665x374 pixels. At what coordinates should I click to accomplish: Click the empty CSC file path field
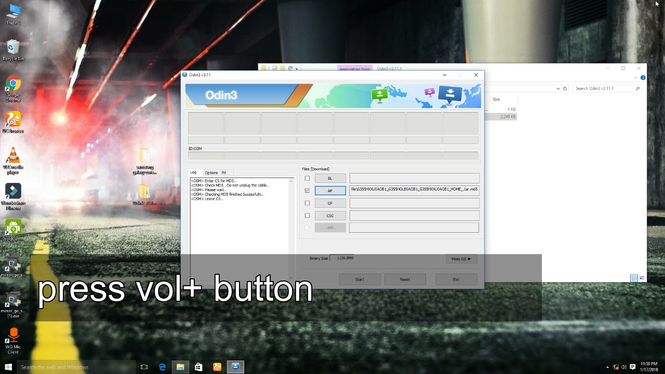(x=414, y=215)
